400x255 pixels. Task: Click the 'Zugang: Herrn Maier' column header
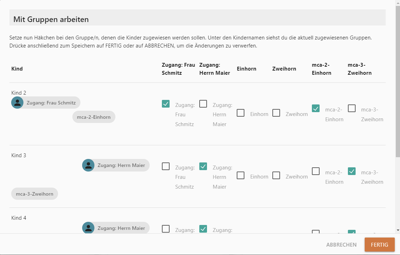pyautogui.click(x=215, y=69)
